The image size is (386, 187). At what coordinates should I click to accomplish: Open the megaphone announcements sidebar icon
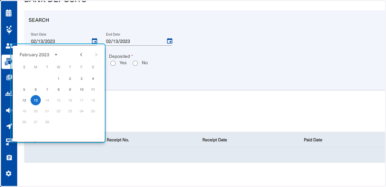point(9,110)
